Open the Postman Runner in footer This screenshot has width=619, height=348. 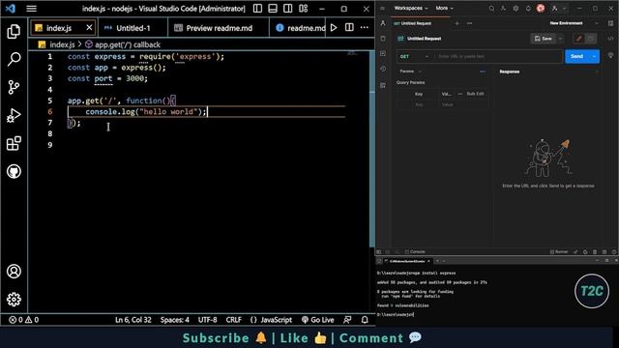pyautogui.click(x=559, y=251)
